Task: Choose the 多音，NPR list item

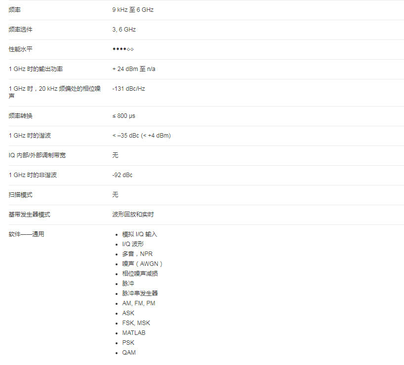Action: pyautogui.click(x=137, y=254)
